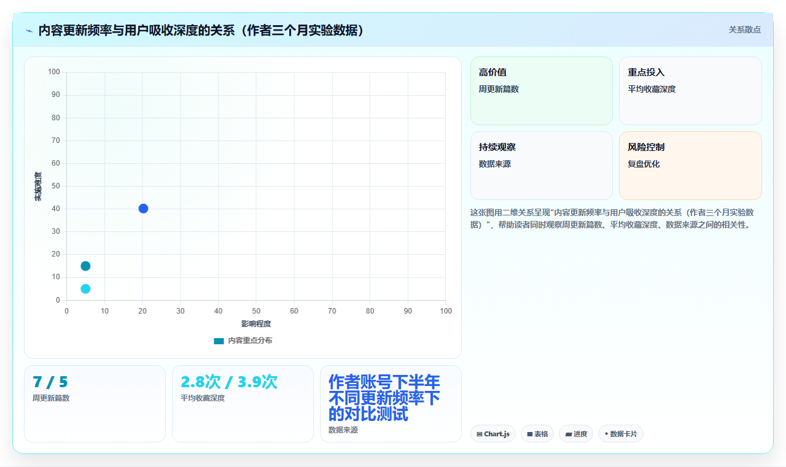Click the chart title 内容更新频率与用户吸收深度的关系
Viewport: 786px width, 467px height.
coord(202,30)
